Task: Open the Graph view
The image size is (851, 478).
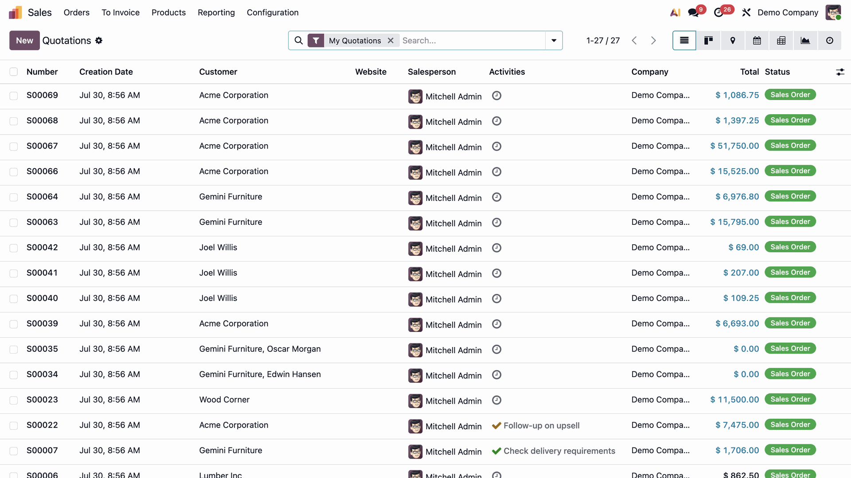Action: pos(805,40)
